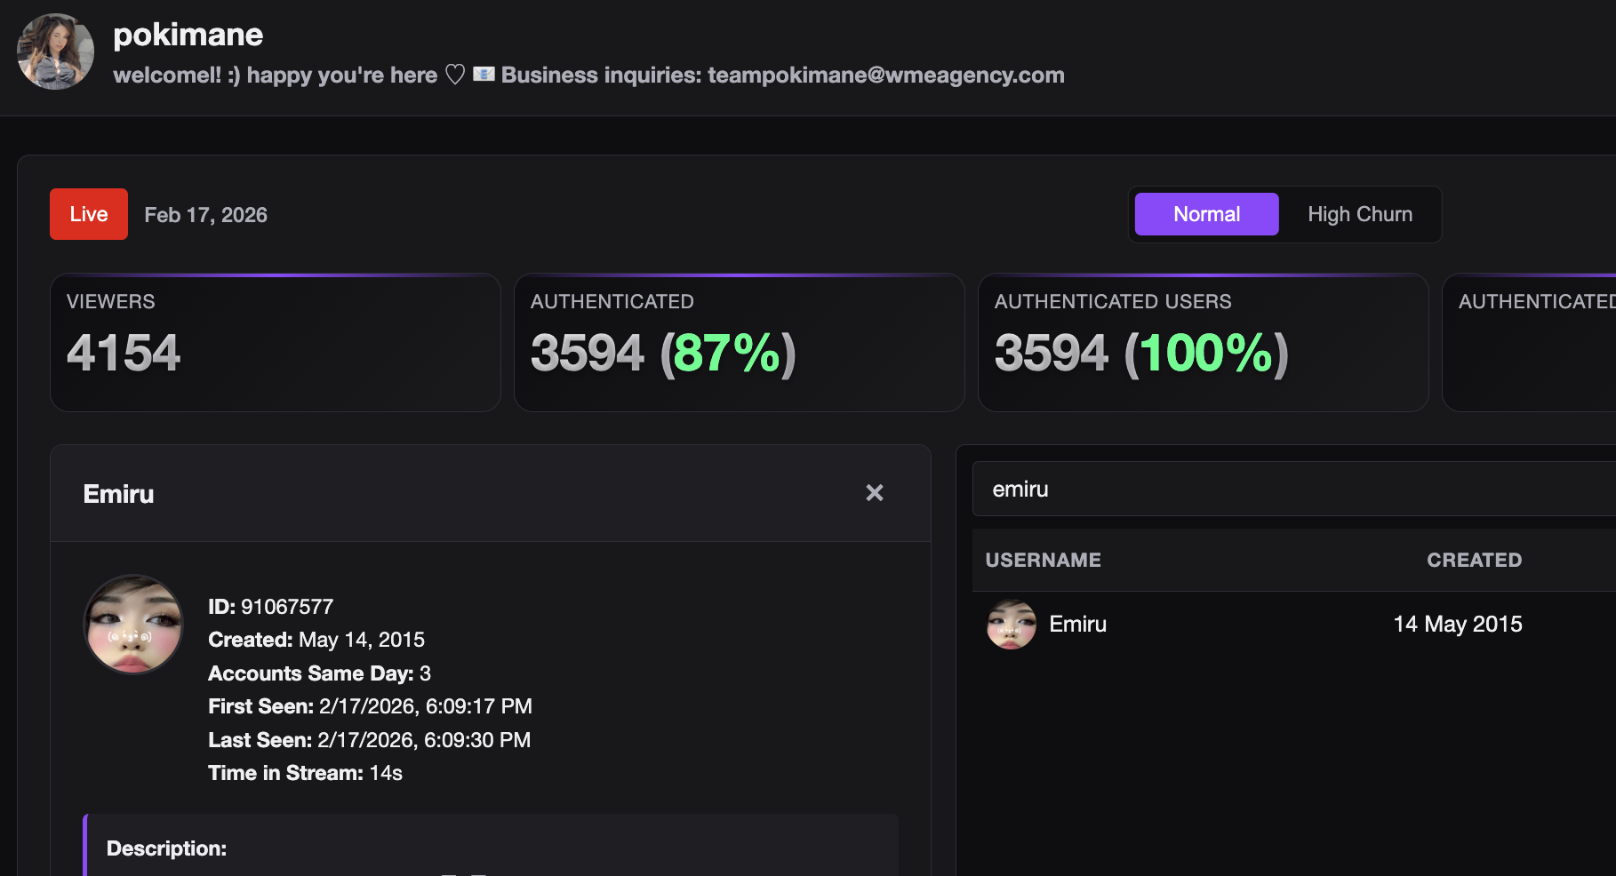Click the First Seen timestamp line
This screenshot has width=1616, height=876.
click(x=370, y=706)
